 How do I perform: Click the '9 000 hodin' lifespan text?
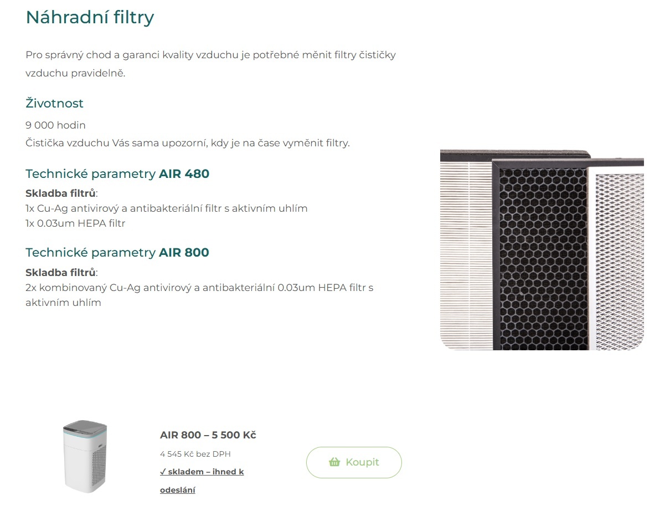tap(55, 125)
